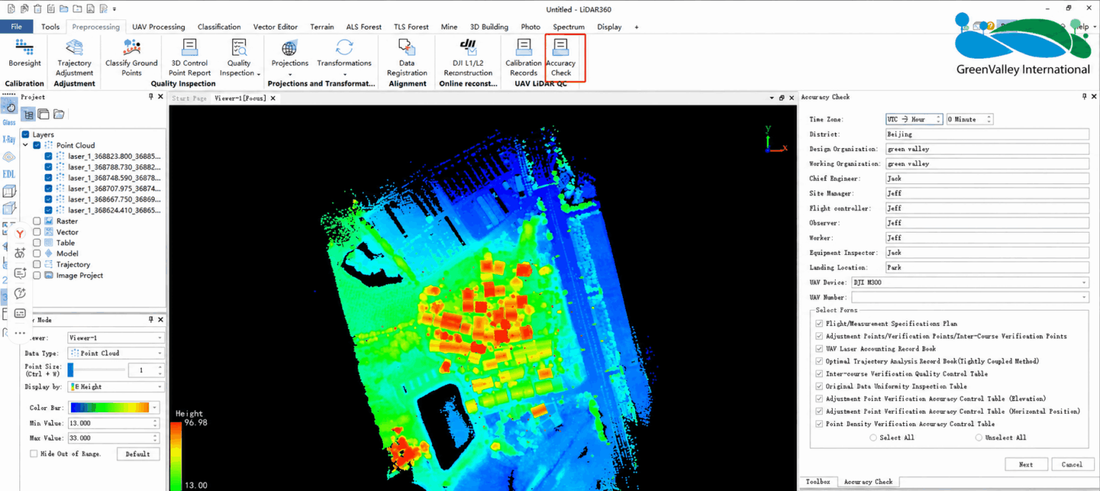Pin the Accuracy Check panel
Image resolution: width=1100 pixels, height=491 pixels.
1084,97
